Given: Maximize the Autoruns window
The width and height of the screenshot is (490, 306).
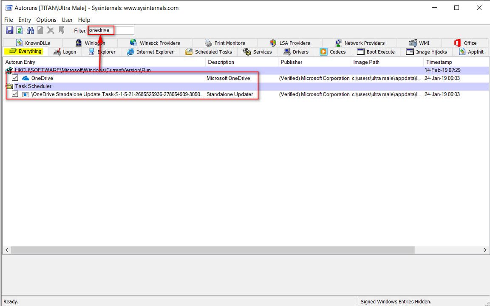Looking at the screenshot, I should (x=456, y=8).
